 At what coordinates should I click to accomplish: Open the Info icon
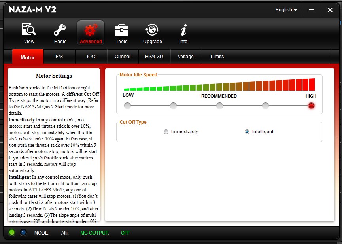pos(183,30)
